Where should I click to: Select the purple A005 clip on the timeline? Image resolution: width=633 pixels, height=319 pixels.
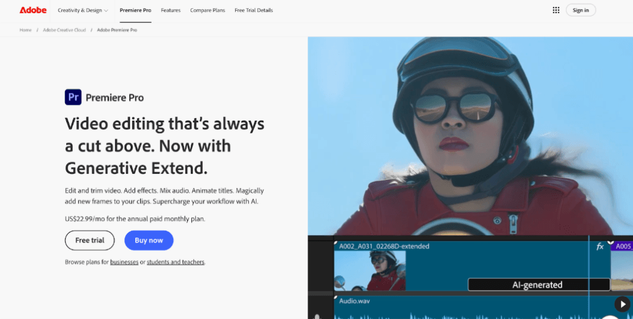tap(622, 246)
